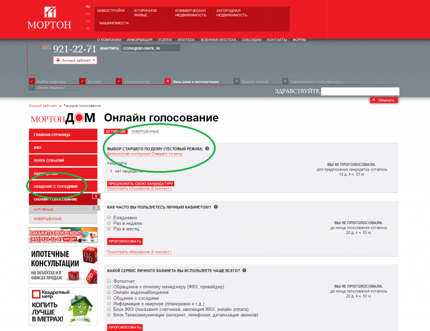Switch language to EN
430x331 pixels.
(88, 14)
